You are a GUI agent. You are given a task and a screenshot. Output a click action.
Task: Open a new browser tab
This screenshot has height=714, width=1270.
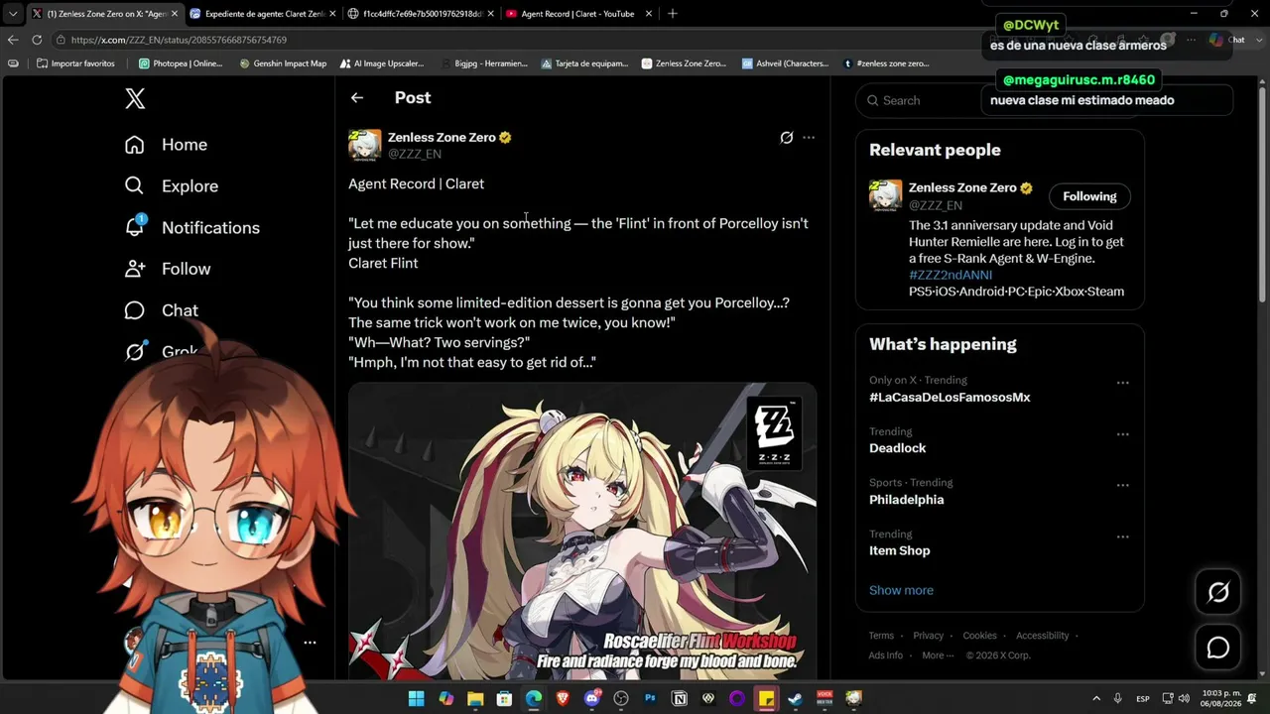point(672,14)
